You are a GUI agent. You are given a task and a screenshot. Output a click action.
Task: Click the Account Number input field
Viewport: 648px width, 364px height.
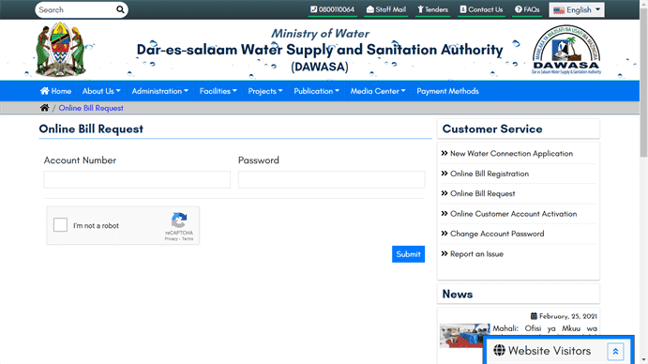click(x=137, y=179)
